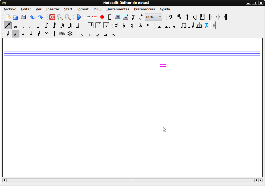Zoom out with the magnifier minus

click(68, 17)
